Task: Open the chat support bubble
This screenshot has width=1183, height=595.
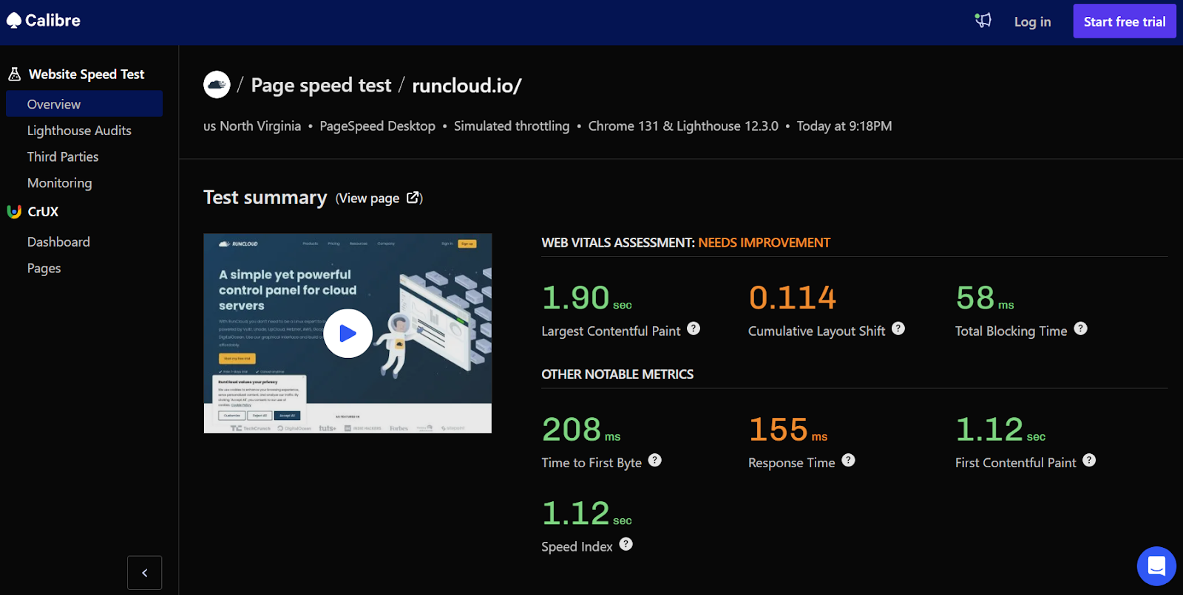Action: 1156,566
